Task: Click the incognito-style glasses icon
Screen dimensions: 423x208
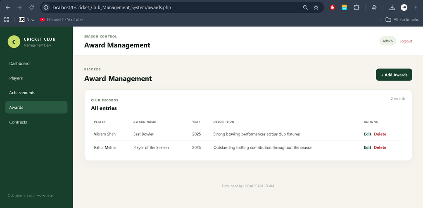Action: (x=374, y=7)
